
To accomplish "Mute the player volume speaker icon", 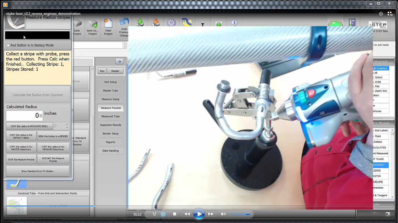I will [223, 214].
